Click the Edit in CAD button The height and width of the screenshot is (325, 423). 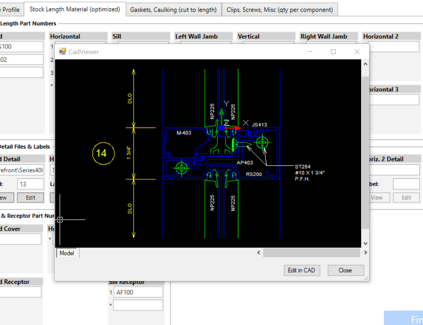coord(302,270)
